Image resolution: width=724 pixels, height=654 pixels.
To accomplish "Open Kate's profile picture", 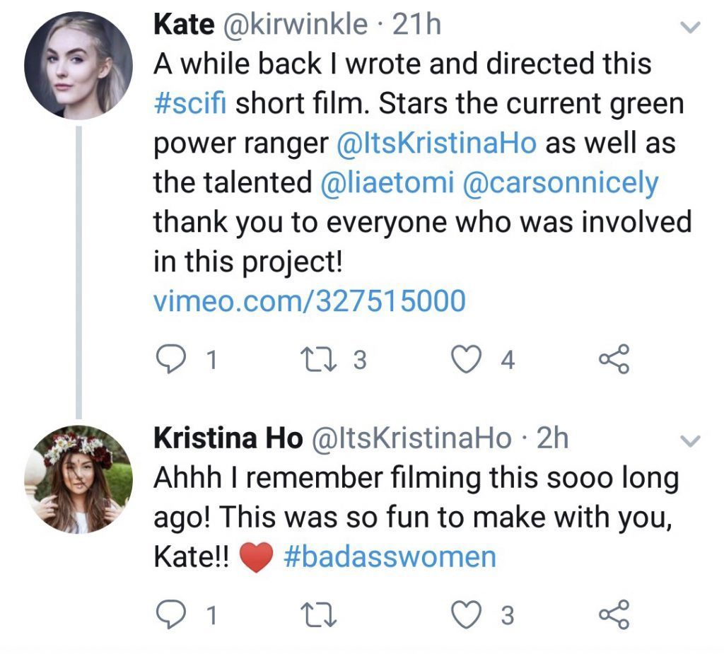I will pyautogui.click(x=78, y=64).
